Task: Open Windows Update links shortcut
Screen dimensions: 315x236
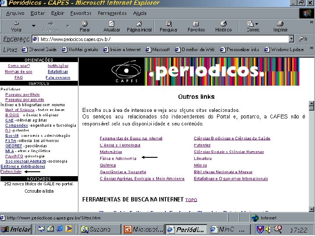Action: point(284,49)
